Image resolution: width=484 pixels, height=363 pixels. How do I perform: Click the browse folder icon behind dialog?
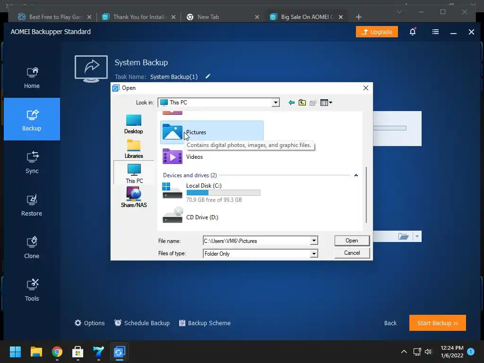[403, 236]
